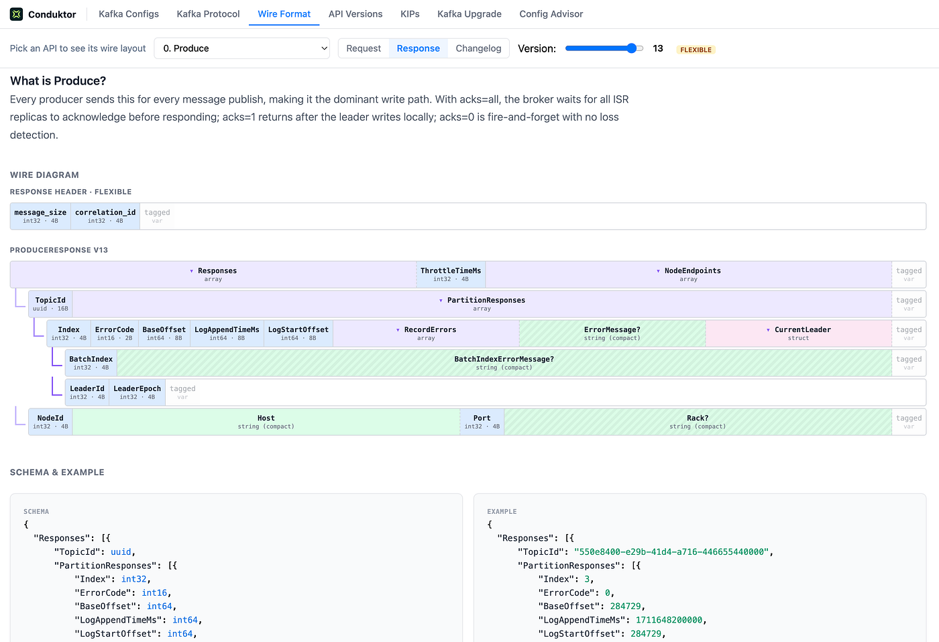This screenshot has width=939, height=642.
Task: Switch the view to Request
Action: tap(364, 48)
